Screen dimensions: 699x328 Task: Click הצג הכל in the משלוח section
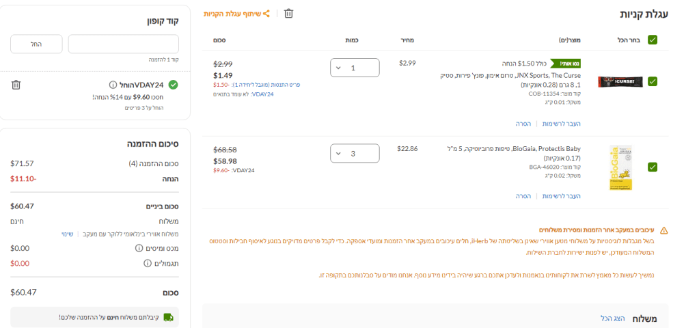pyautogui.click(x=614, y=319)
